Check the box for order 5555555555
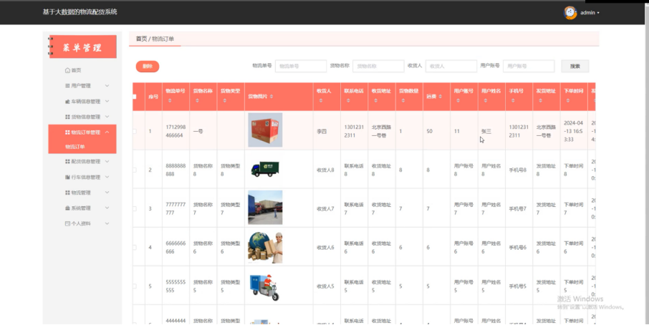649x325 pixels. (134, 286)
